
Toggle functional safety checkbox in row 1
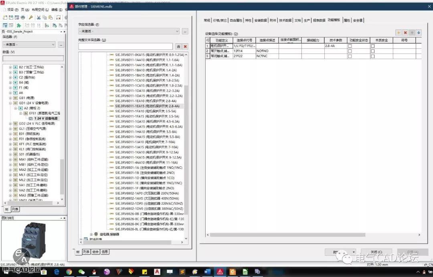click(x=350, y=46)
